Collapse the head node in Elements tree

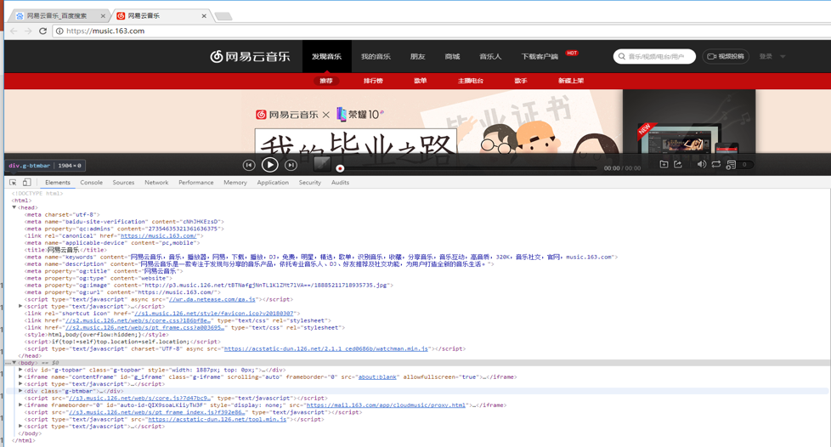[x=14, y=207]
